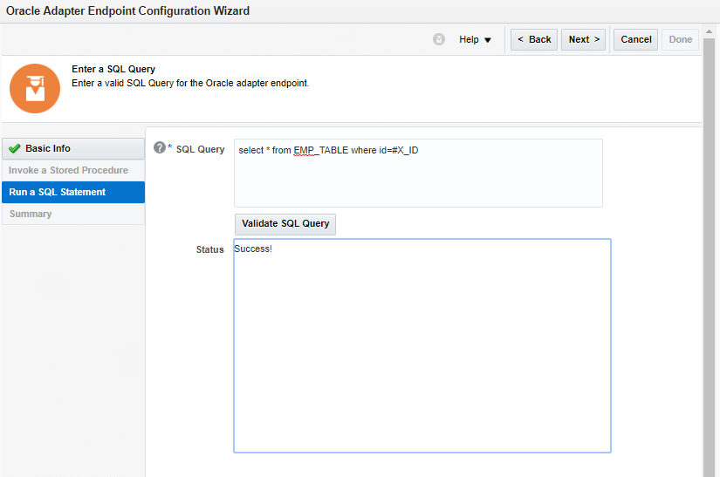The width and height of the screenshot is (720, 477).
Task: Select Run a SQL Statement step
Action: (73, 192)
